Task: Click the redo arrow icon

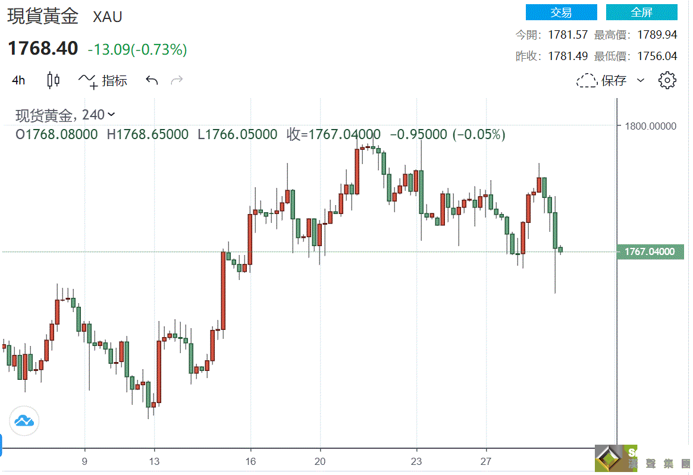Action: click(177, 80)
